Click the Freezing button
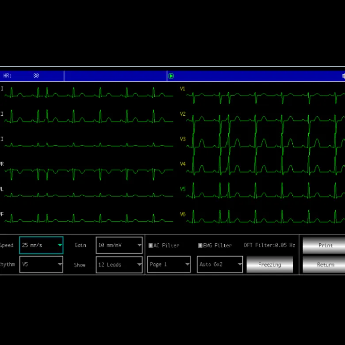 [x=270, y=265]
